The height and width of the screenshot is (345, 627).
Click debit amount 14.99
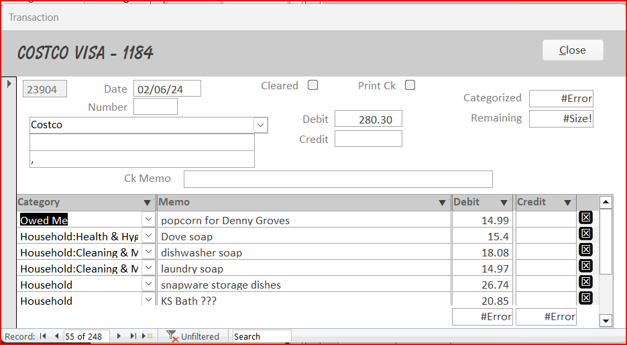(x=482, y=219)
